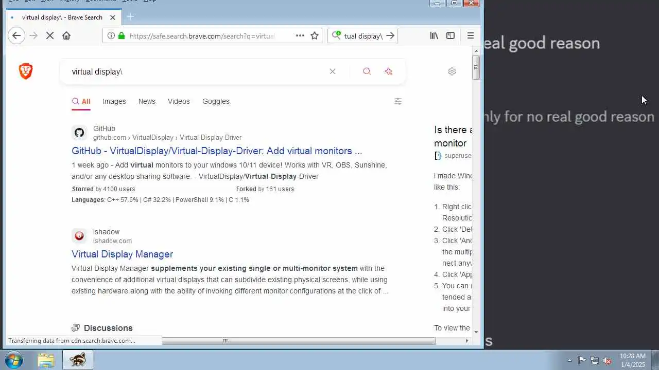
Task: Open the Action Center flag icon
Action: 582,360
